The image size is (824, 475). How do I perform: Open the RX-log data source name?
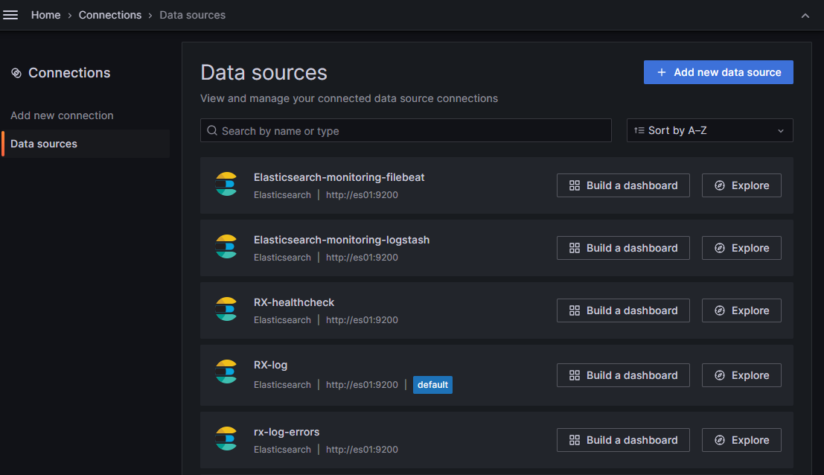pyautogui.click(x=270, y=365)
